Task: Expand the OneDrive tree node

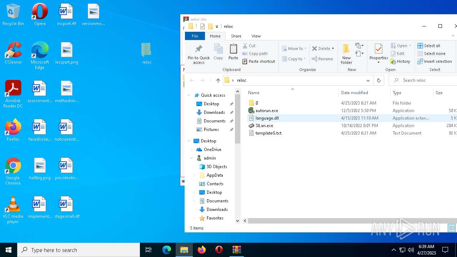Action: 192,150
